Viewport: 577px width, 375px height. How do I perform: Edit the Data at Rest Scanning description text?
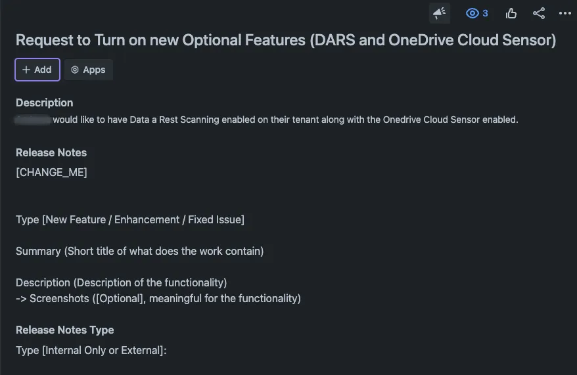[285, 120]
